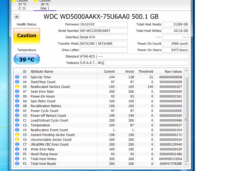Click the Features field S.M.A.R.T., NCQ

click(x=134, y=63)
